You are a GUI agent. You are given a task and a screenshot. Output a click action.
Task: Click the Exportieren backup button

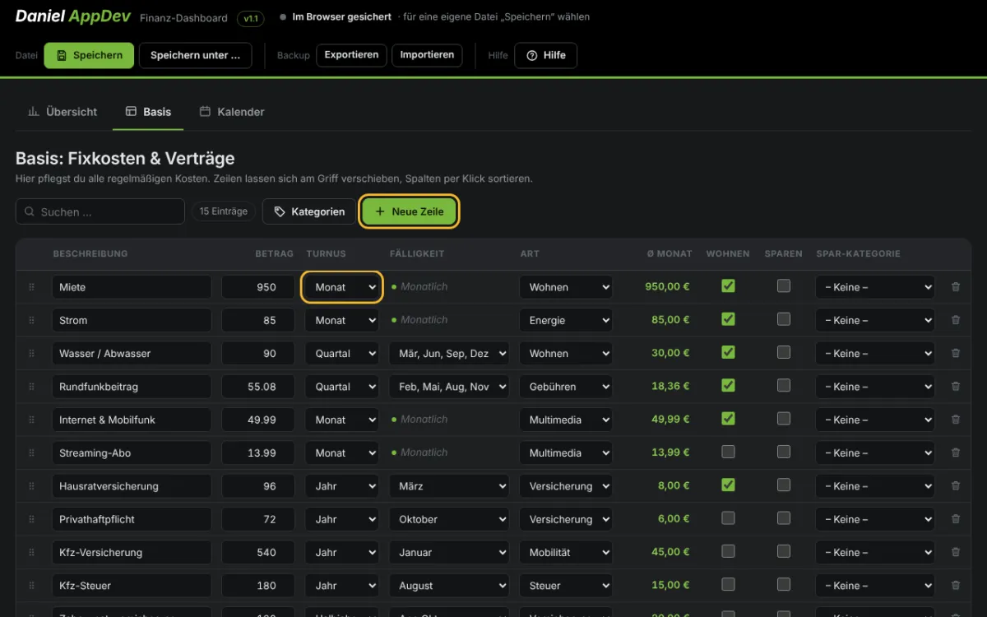[351, 55]
